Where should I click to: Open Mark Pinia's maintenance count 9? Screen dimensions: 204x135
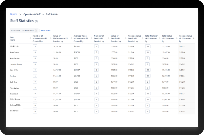[x=35, y=46]
